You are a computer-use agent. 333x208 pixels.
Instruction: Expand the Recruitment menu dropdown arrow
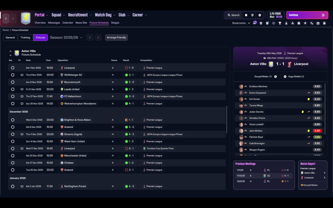(91, 15)
